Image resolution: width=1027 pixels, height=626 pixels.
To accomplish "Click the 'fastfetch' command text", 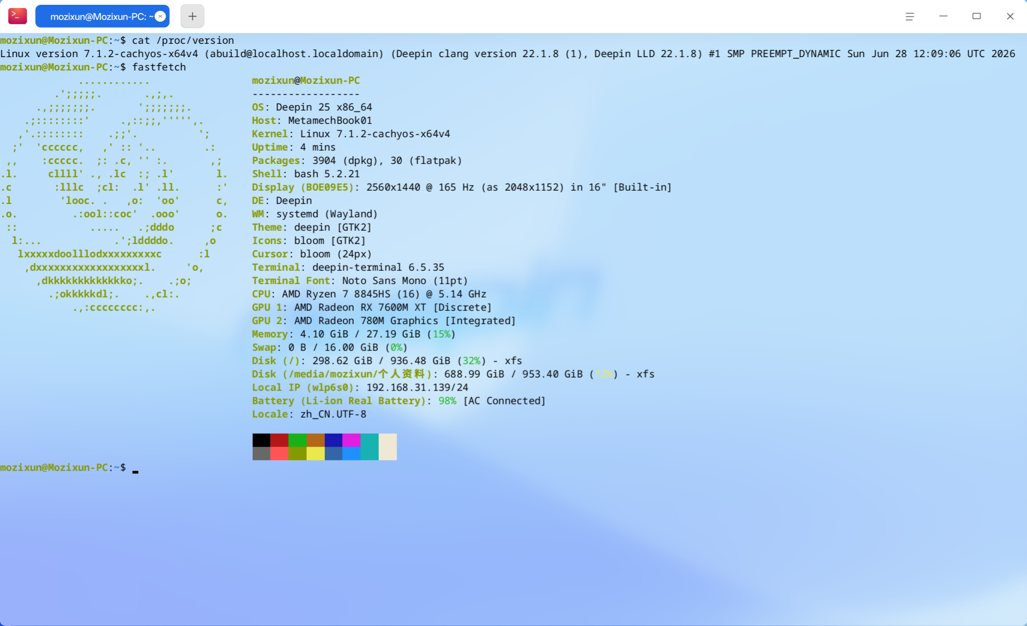I will tap(159, 67).
